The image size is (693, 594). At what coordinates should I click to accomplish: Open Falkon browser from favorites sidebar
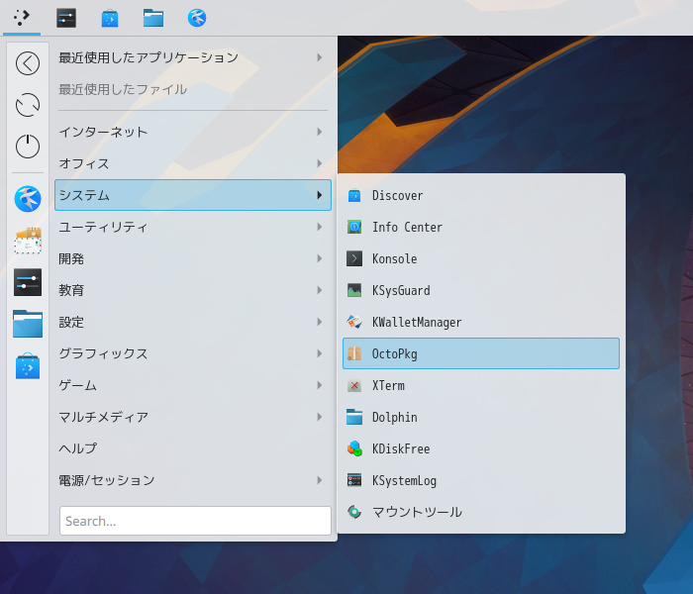pos(28,198)
